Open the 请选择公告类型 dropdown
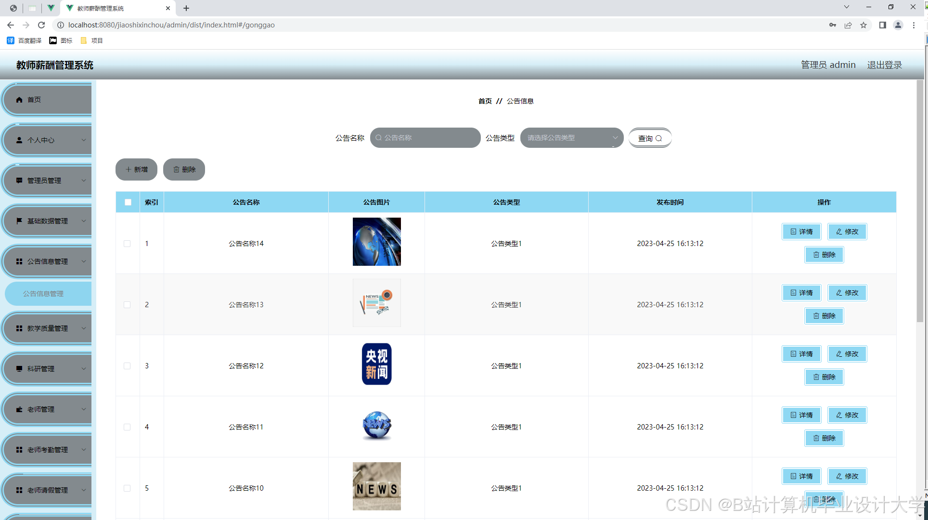The image size is (928, 520). 571,138
